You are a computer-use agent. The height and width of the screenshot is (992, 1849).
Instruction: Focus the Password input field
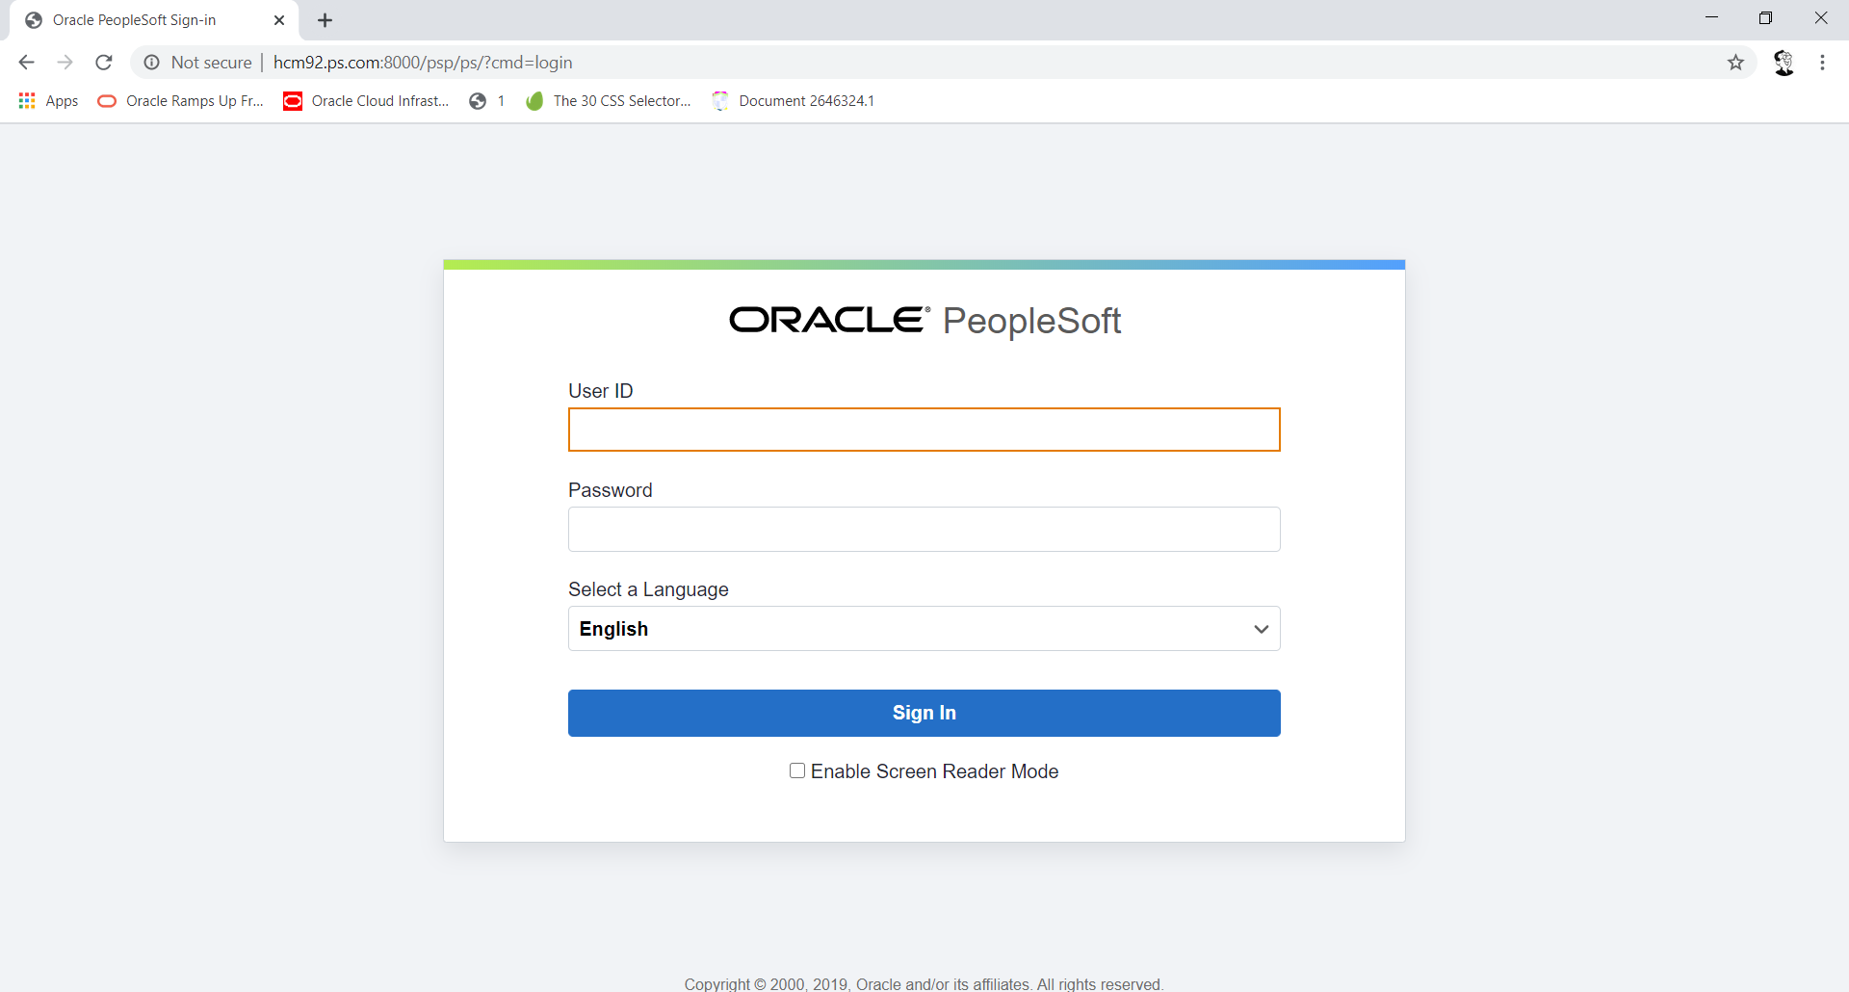tap(924, 530)
